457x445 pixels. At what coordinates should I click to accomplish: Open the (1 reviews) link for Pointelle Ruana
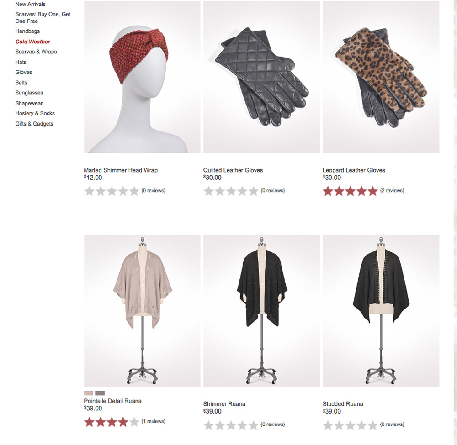point(153,421)
